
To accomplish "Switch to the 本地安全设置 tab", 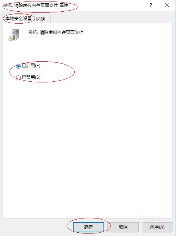I will coord(19,19).
